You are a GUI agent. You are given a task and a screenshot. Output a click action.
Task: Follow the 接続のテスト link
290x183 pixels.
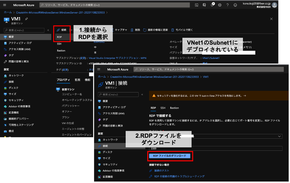click(162, 171)
